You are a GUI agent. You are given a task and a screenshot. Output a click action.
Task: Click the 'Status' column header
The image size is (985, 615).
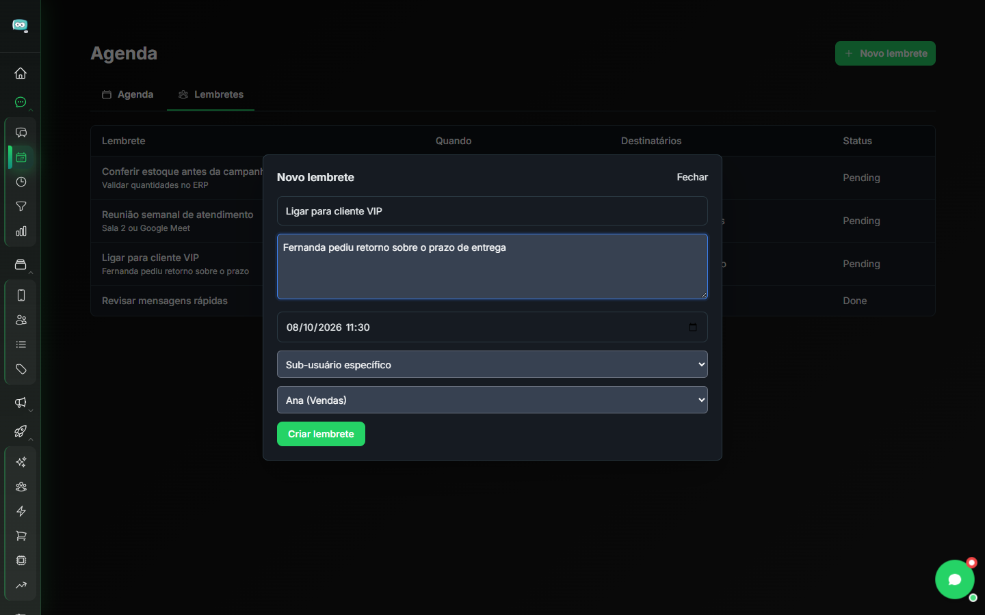[857, 141]
